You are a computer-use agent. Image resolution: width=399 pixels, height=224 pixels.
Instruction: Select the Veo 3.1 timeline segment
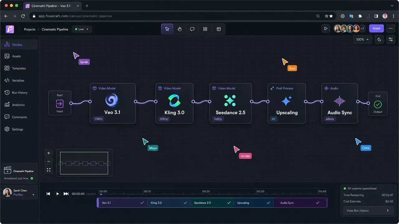click(123, 203)
